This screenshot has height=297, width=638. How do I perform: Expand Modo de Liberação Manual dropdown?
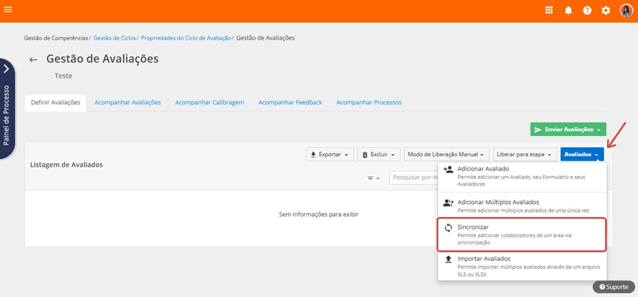(446, 154)
